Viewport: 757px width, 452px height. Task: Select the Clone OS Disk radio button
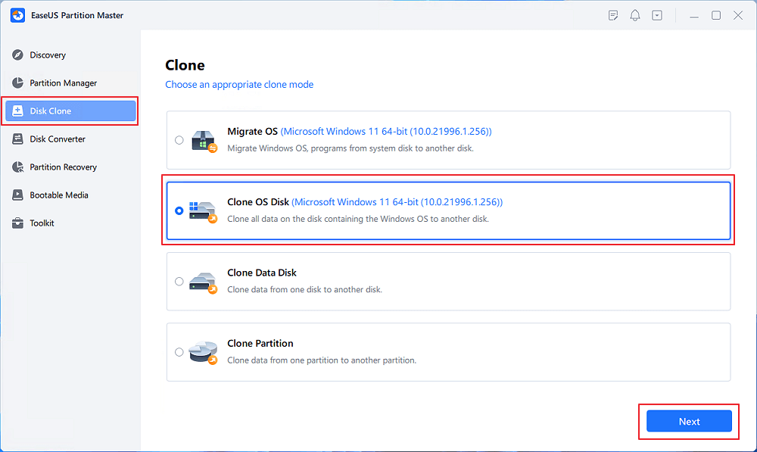(x=179, y=211)
